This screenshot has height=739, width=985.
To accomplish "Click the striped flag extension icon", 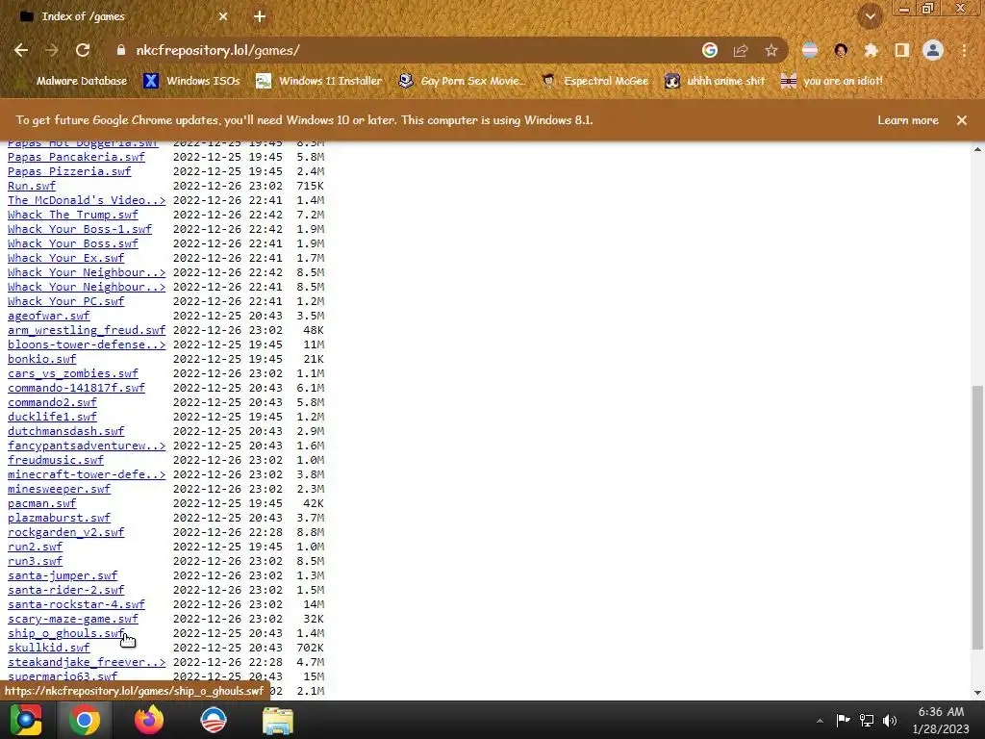I will (x=810, y=50).
